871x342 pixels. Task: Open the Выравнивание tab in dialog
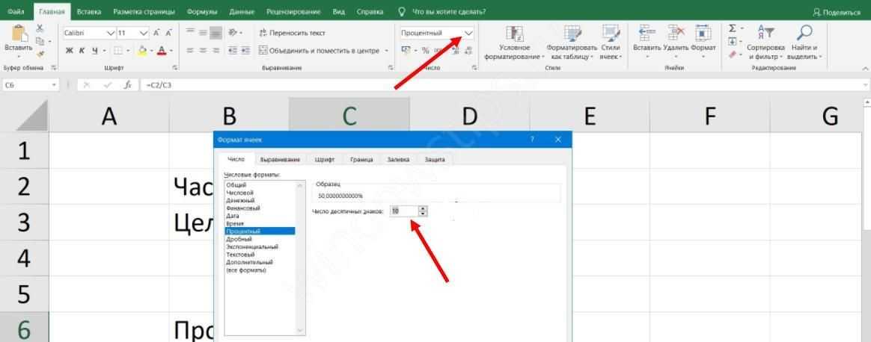pyautogui.click(x=280, y=159)
